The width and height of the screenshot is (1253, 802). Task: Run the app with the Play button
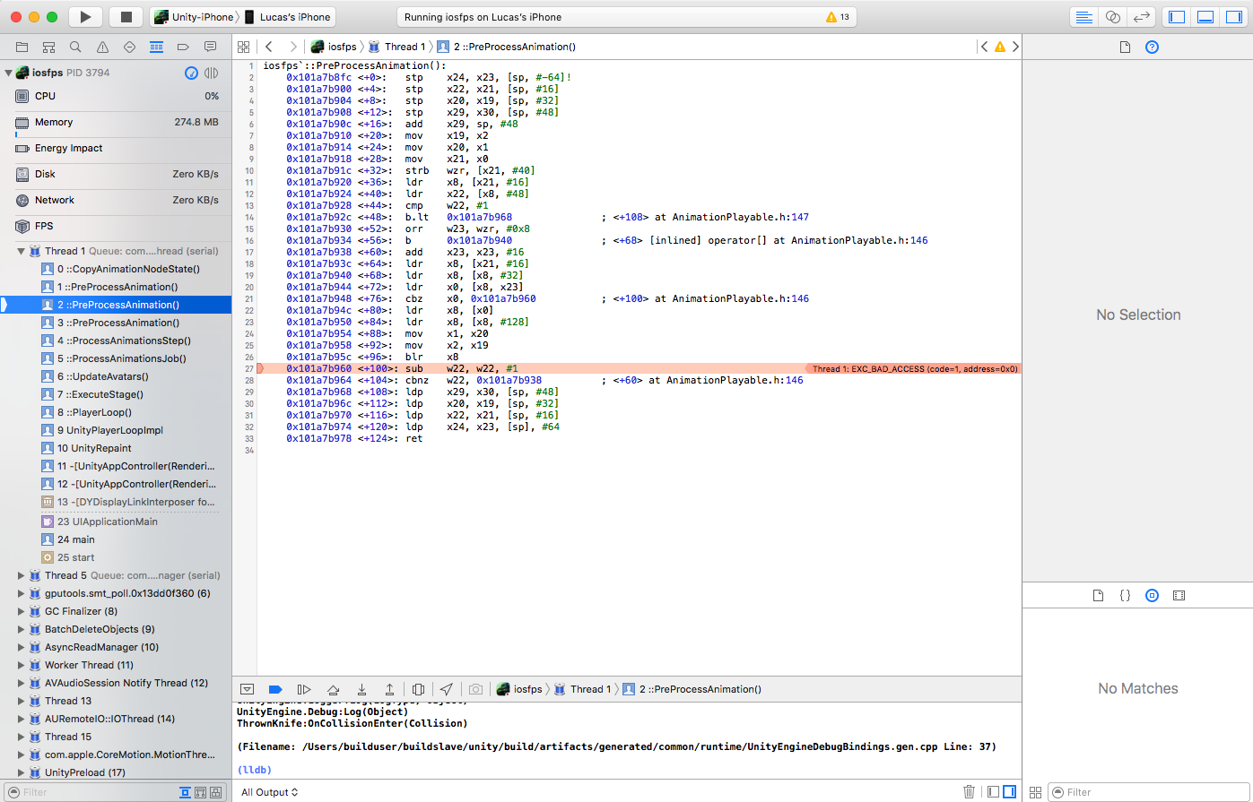[85, 17]
